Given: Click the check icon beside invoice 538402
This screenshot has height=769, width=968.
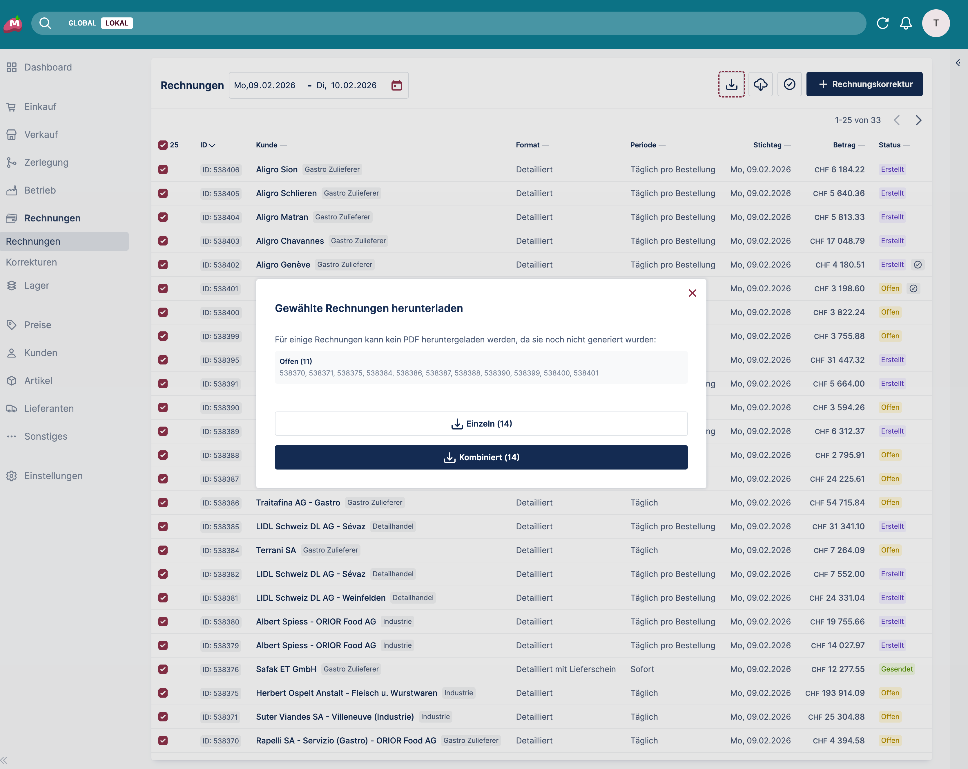Looking at the screenshot, I should click(x=918, y=265).
